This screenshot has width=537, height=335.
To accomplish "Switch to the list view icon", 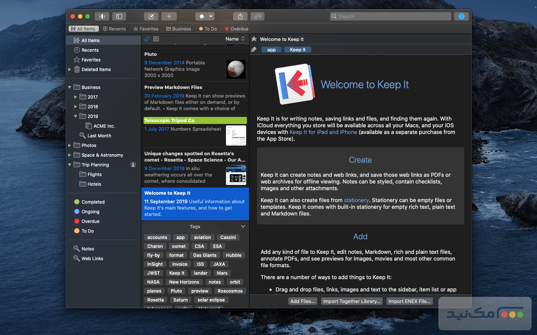I will (156, 39).
